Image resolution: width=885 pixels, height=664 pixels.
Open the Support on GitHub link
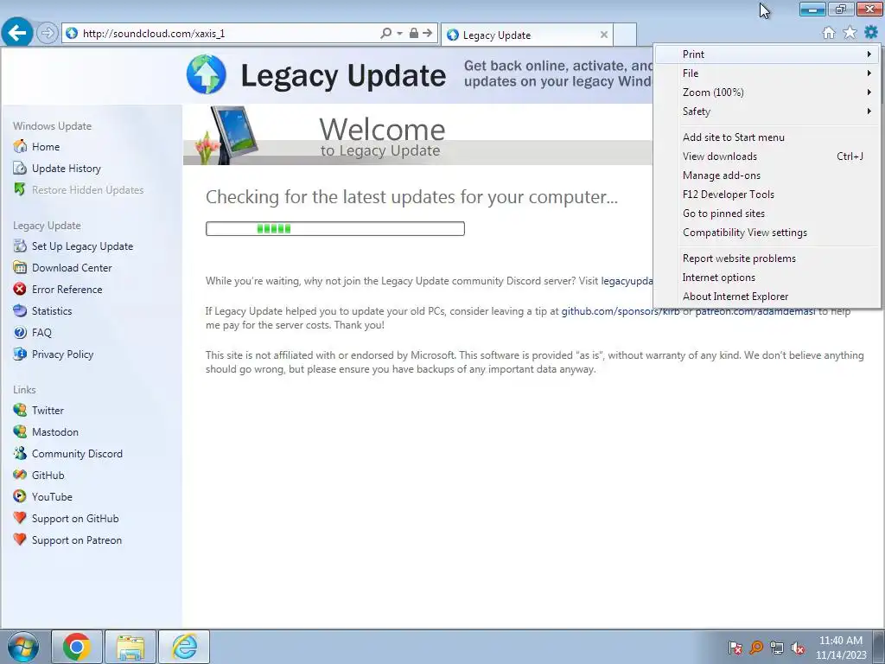tap(75, 519)
